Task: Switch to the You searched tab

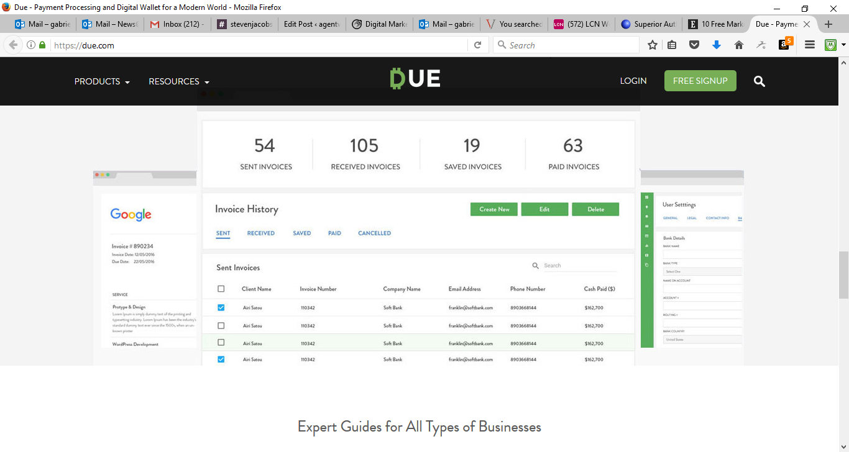Action: pos(514,24)
